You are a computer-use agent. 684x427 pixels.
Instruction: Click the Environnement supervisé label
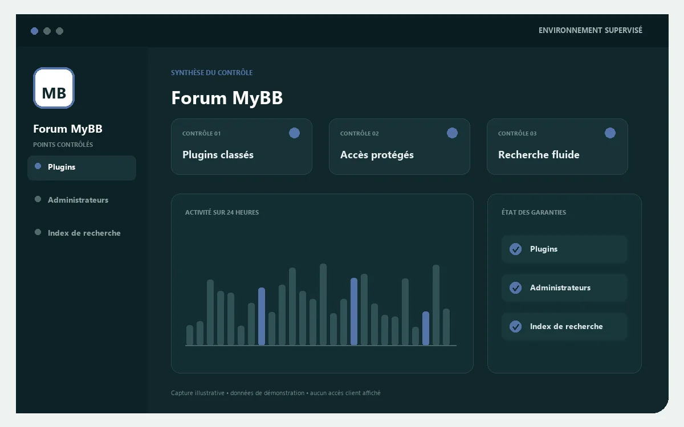[591, 30]
